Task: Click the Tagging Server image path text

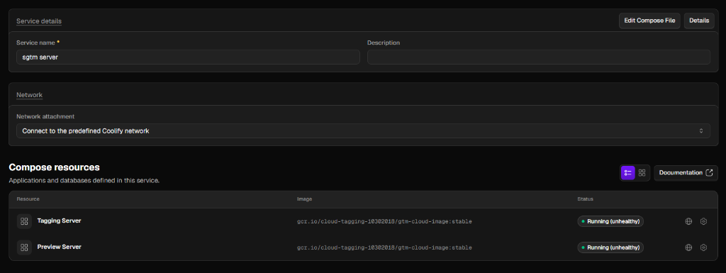Action: click(x=384, y=222)
